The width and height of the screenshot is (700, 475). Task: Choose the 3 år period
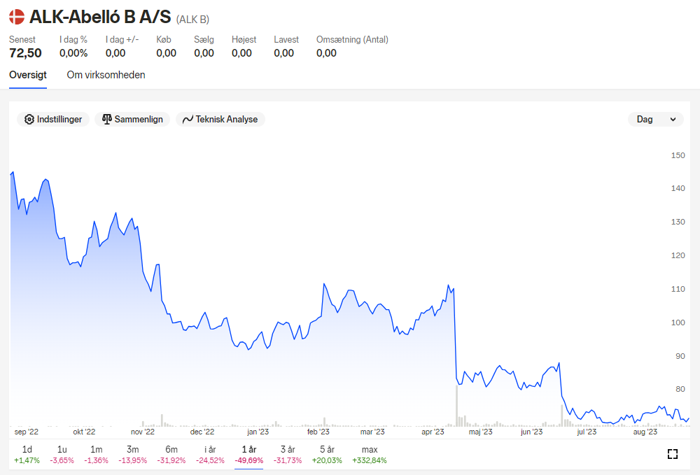[288, 455]
